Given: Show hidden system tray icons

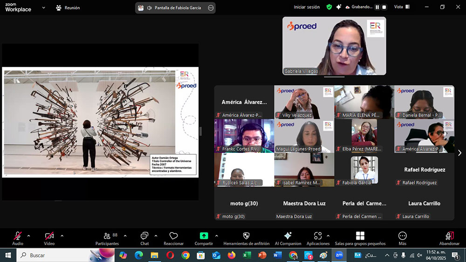Looking at the screenshot, I should (x=387, y=255).
